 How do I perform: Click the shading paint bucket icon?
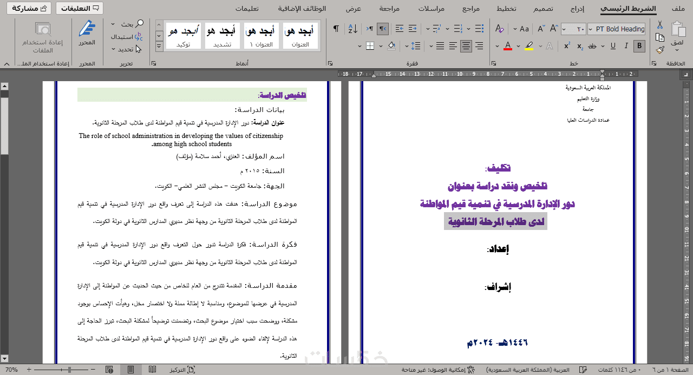[x=390, y=46]
